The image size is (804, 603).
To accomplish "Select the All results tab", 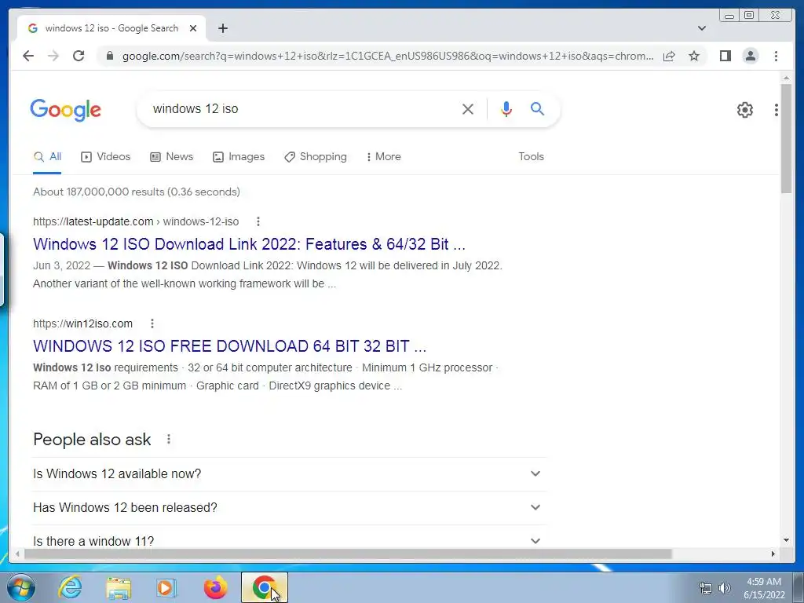I will (x=47, y=157).
